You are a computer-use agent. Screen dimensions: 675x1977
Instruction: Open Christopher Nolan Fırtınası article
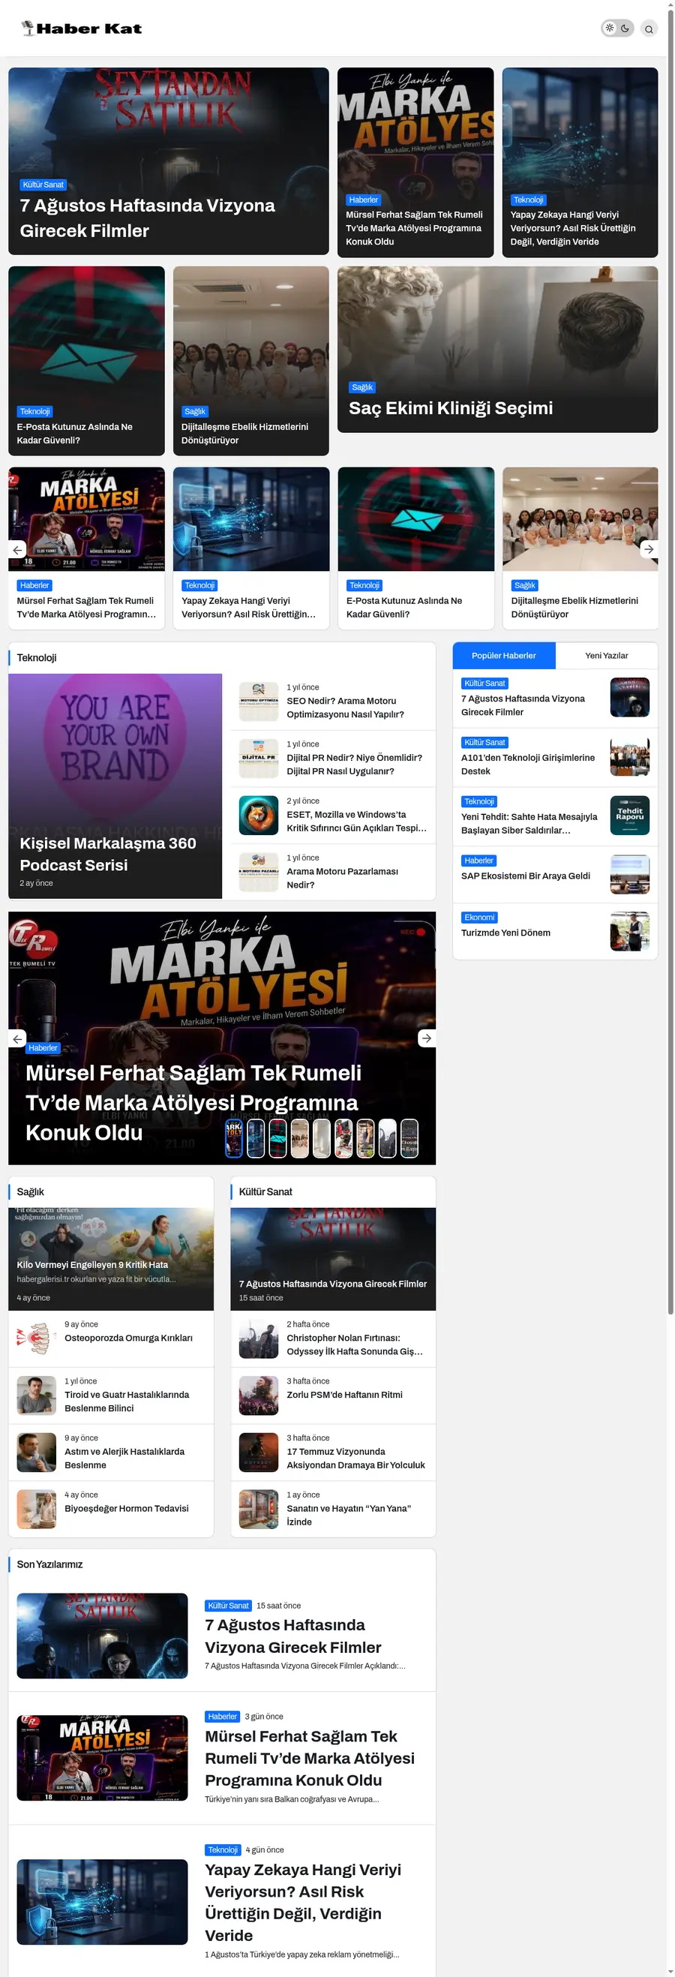[355, 1345]
